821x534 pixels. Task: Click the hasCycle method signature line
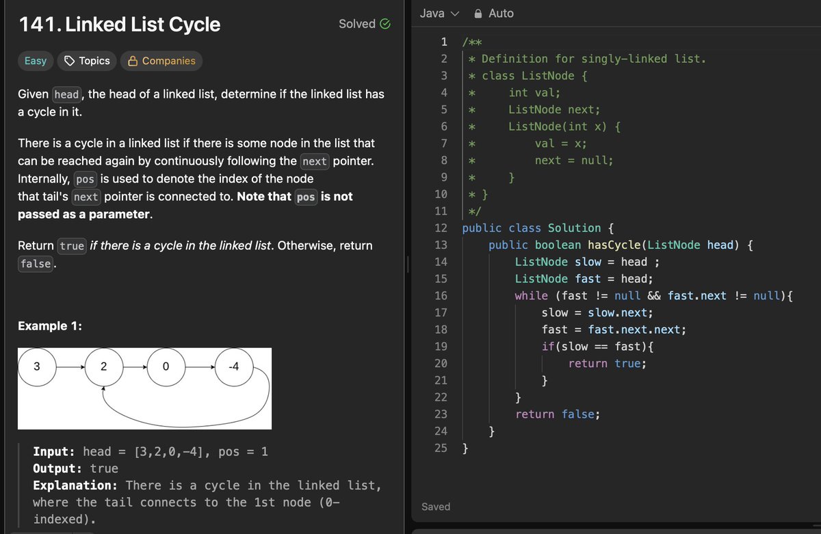point(621,245)
